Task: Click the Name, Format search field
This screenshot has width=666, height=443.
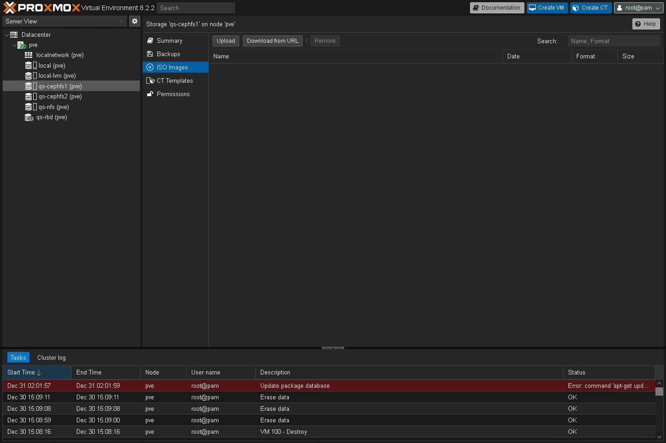Action: (x=614, y=41)
